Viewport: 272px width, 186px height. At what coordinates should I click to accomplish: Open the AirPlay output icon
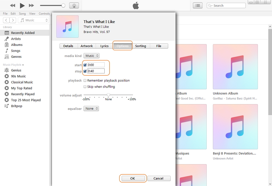[x=74, y=5]
